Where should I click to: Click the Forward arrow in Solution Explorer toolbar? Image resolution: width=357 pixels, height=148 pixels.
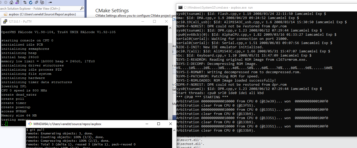(6, 3)
